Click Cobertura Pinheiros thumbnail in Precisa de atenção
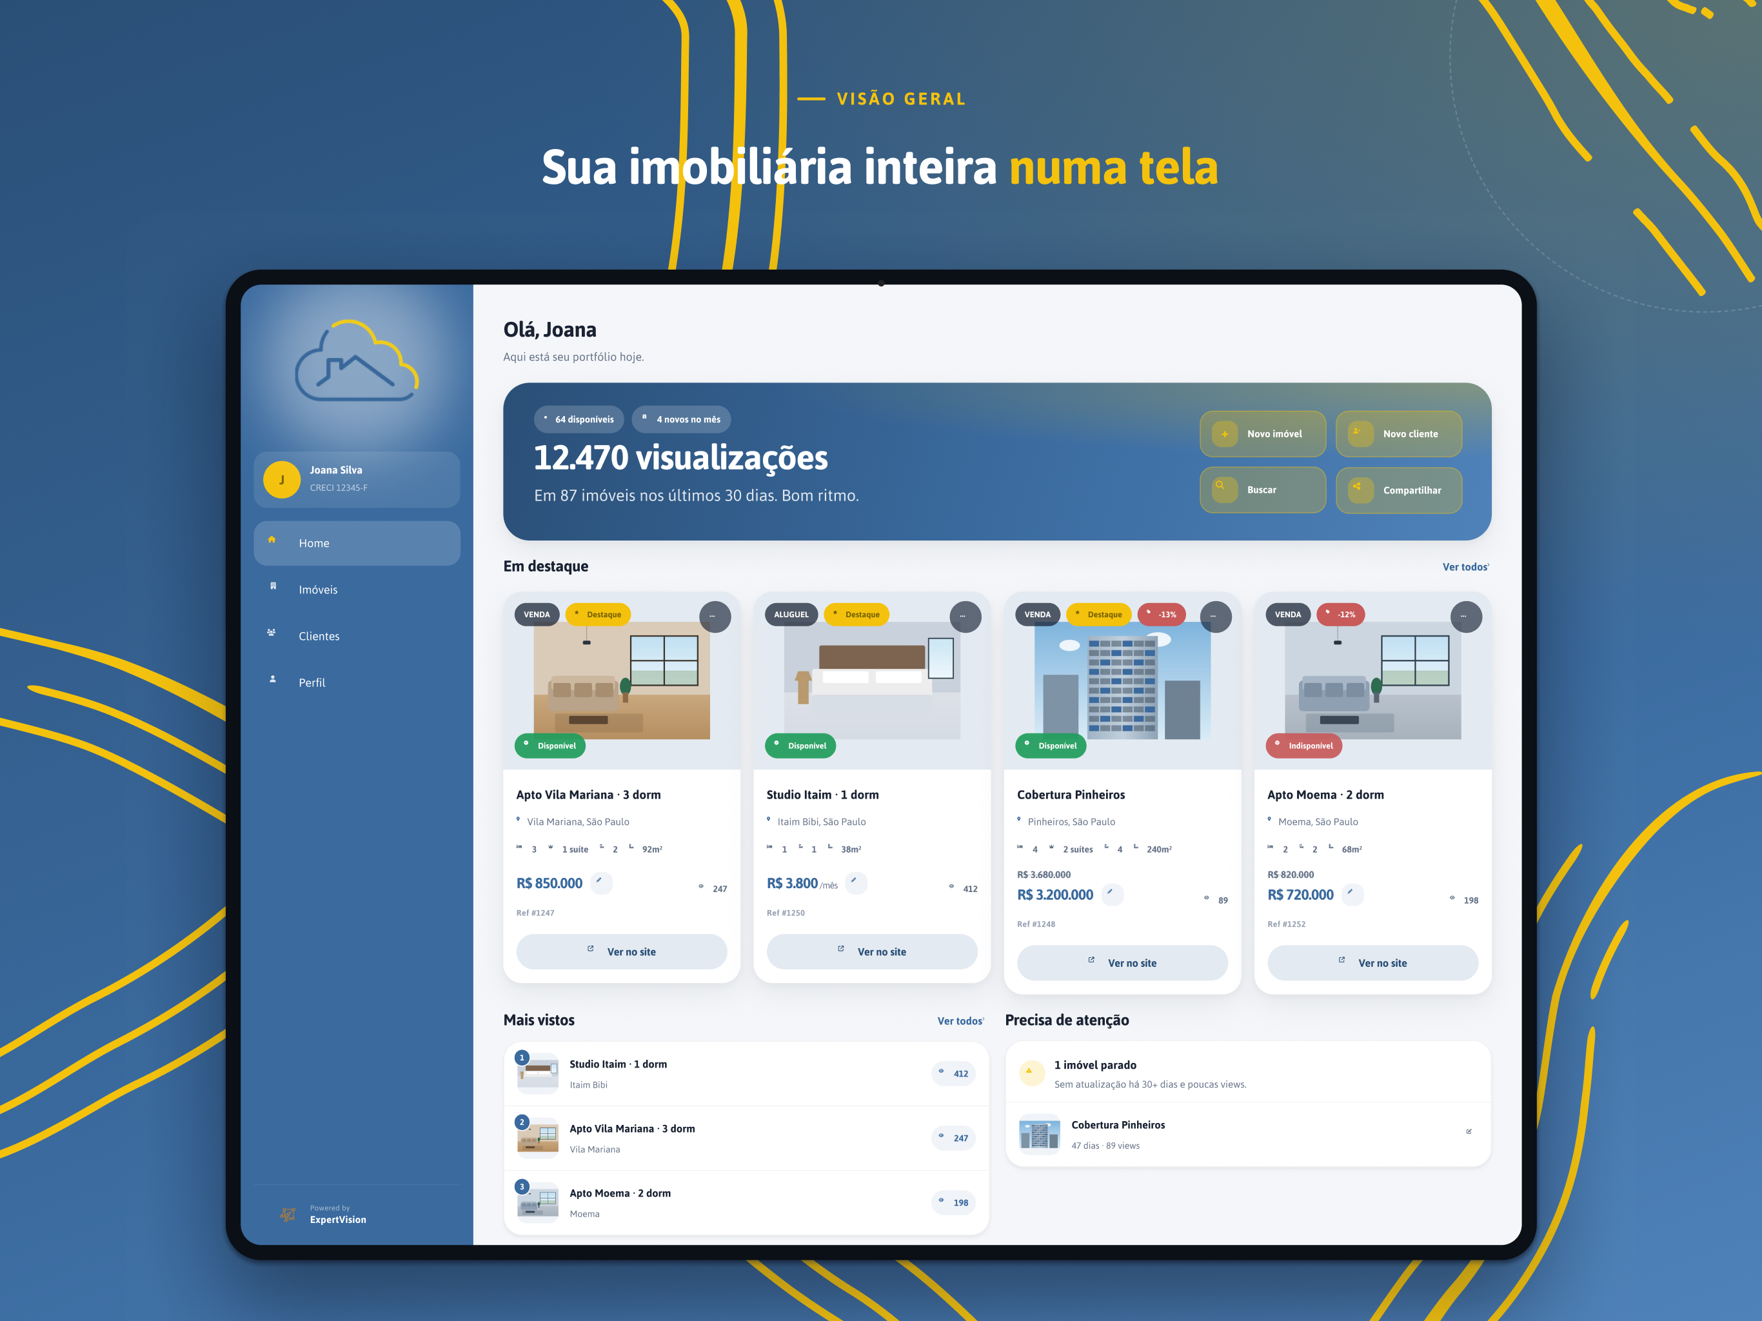 (x=1040, y=1135)
